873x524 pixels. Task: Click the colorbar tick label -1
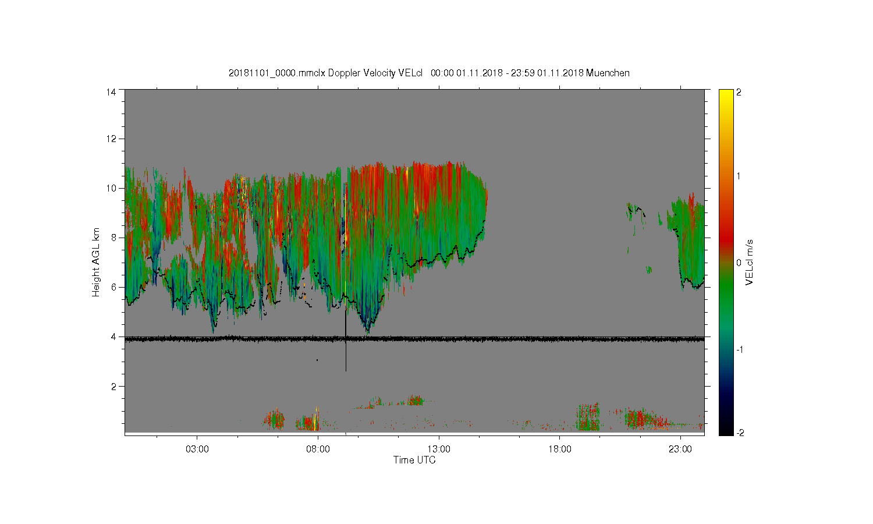pos(740,349)
